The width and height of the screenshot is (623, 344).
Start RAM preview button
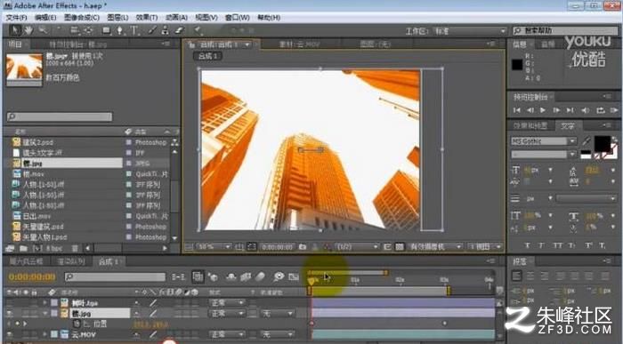(x=613, y=110)
